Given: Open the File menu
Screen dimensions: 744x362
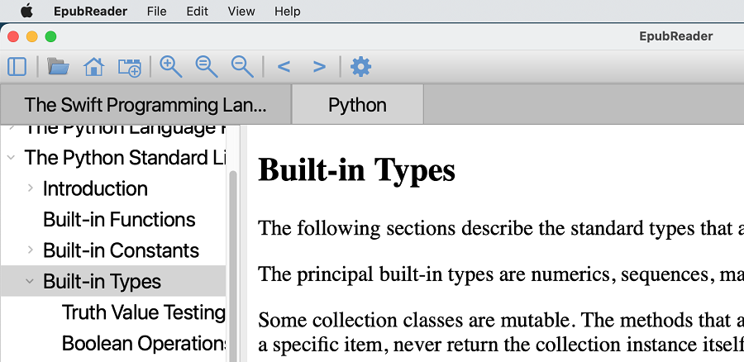Looking at the screenshot, I should click(x=156, y=11).
